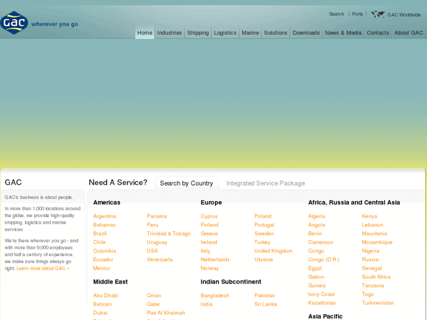
Task: Choose the Bahamas country link
Action: [105, 225]
